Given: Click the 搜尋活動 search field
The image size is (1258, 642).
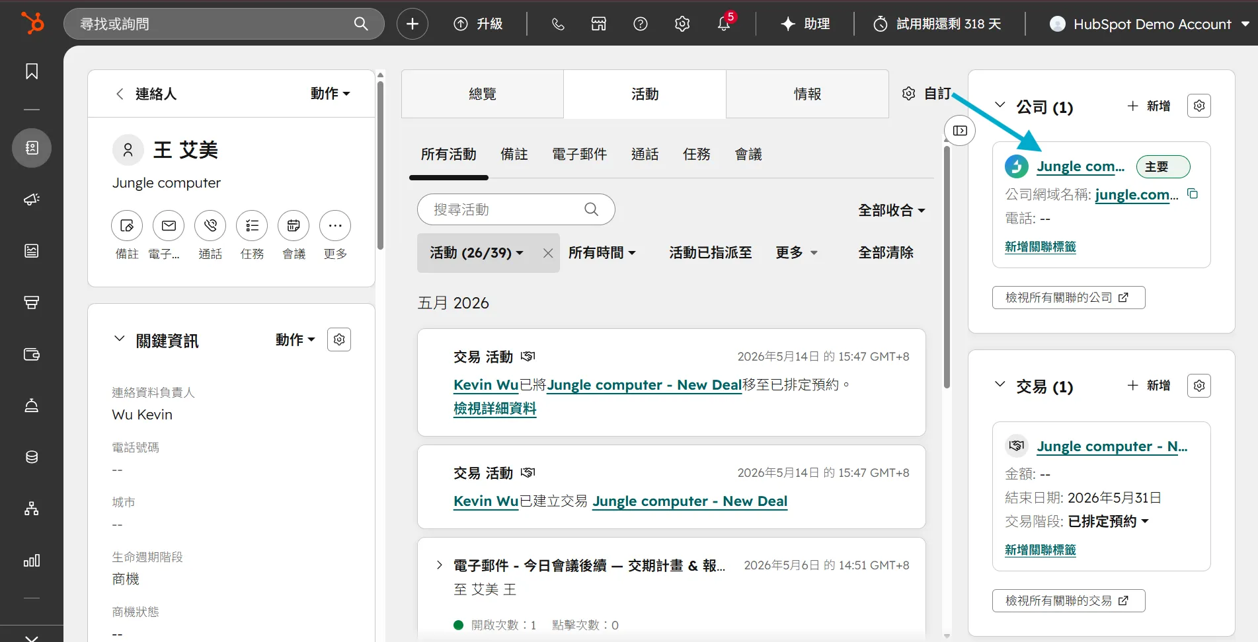Looking at the screenshot, I should pos(516,210).
